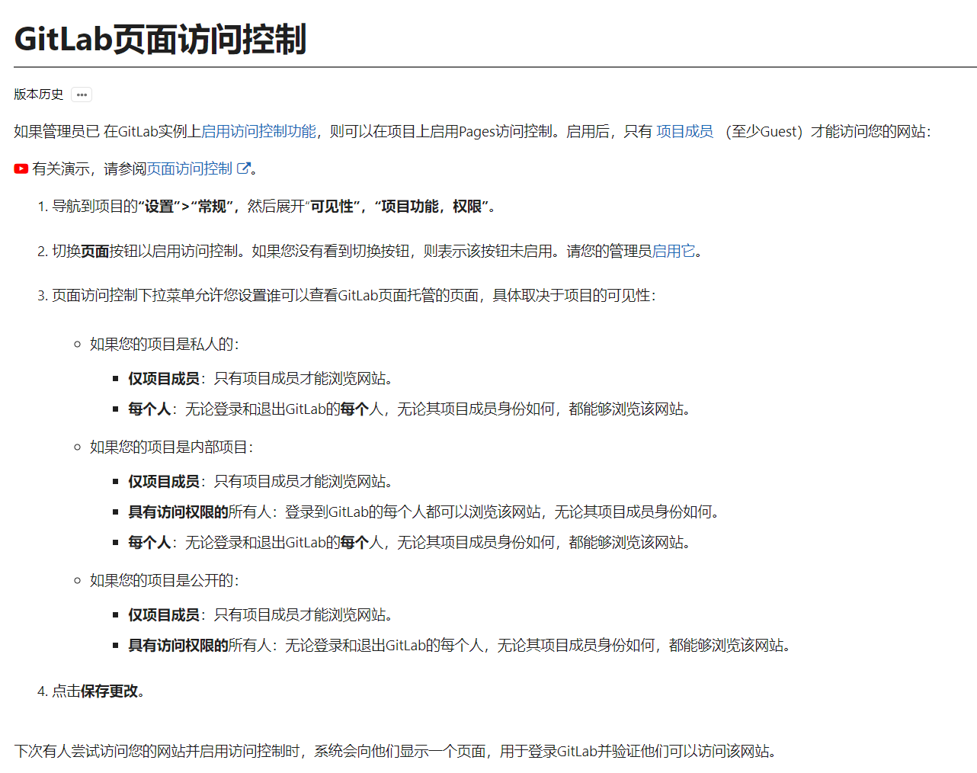Screen dimensions: 977x773
Task: Click the bold 常规 text in step 1
Action: 213,207
